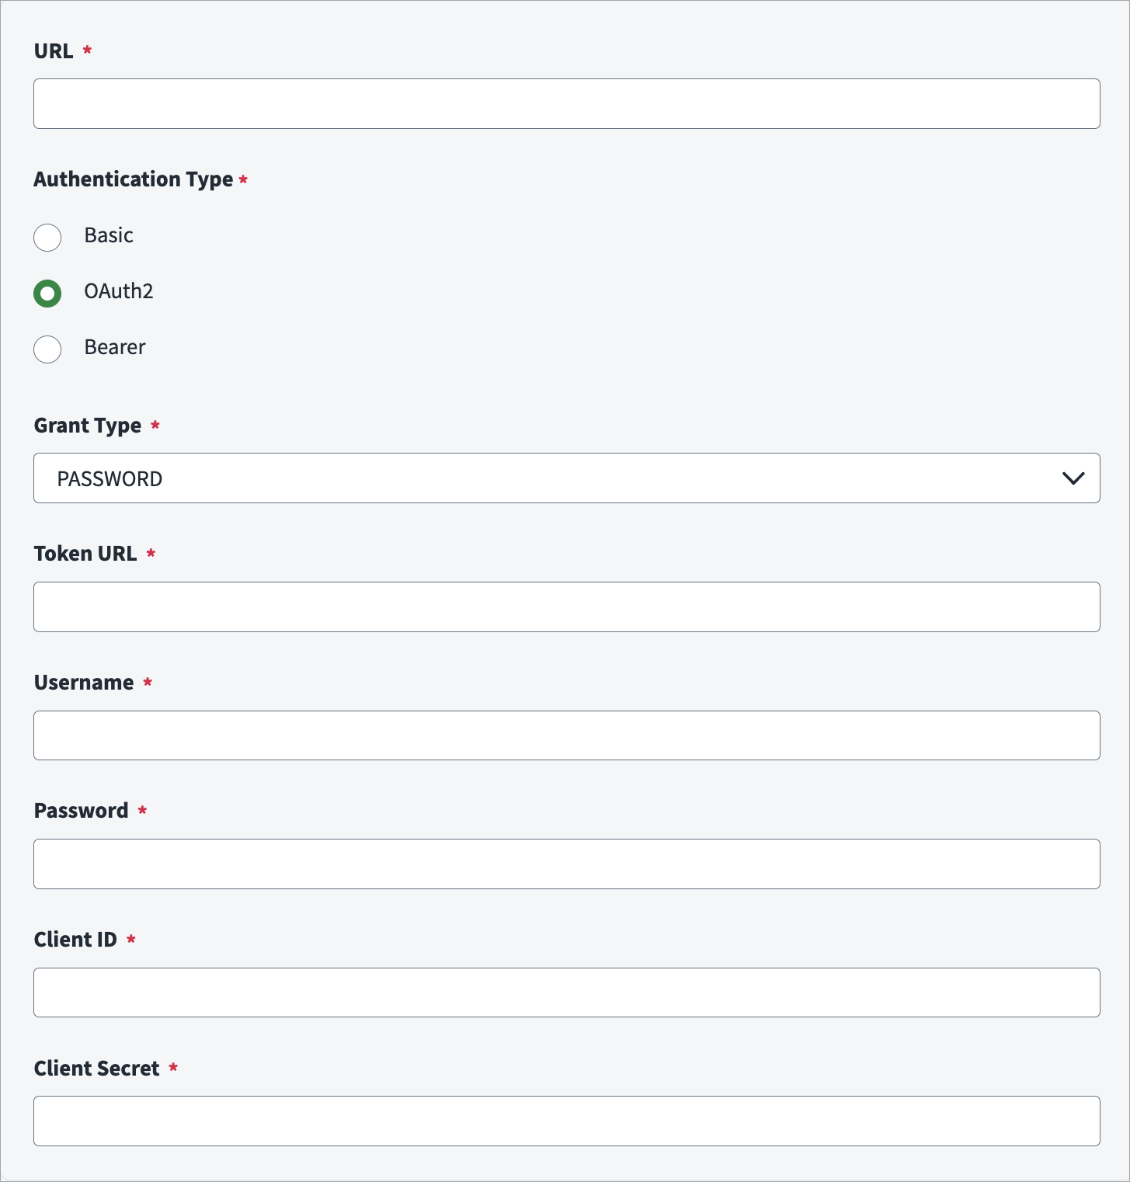Click the 'Bearer' option label text
The image size is (1130, 1182).
click(x=115, y=347)
